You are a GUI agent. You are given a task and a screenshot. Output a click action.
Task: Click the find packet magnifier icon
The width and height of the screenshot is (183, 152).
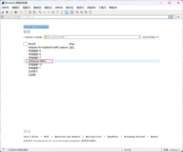click(40, 12)
